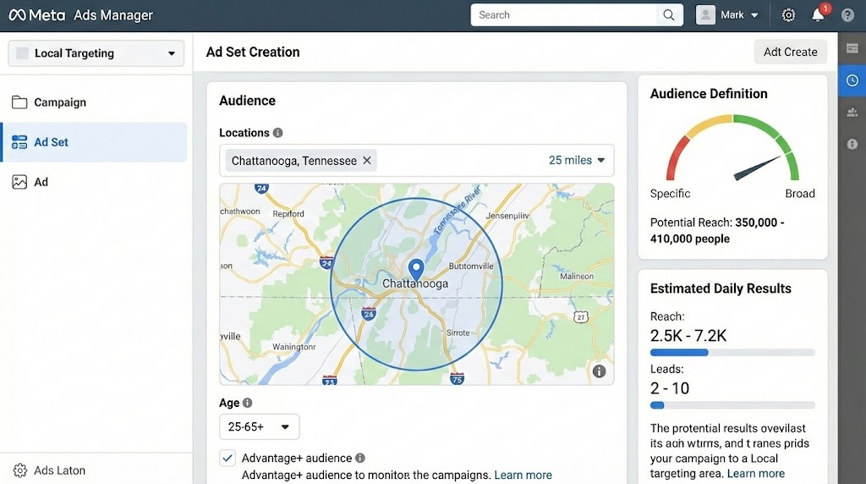Select Ad in the sidebar
The width and height of the screenshot is (866, 484).
click(94, 182)
